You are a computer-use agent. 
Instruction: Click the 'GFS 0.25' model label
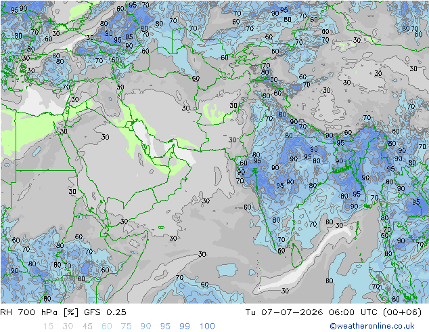coord(105,312)
